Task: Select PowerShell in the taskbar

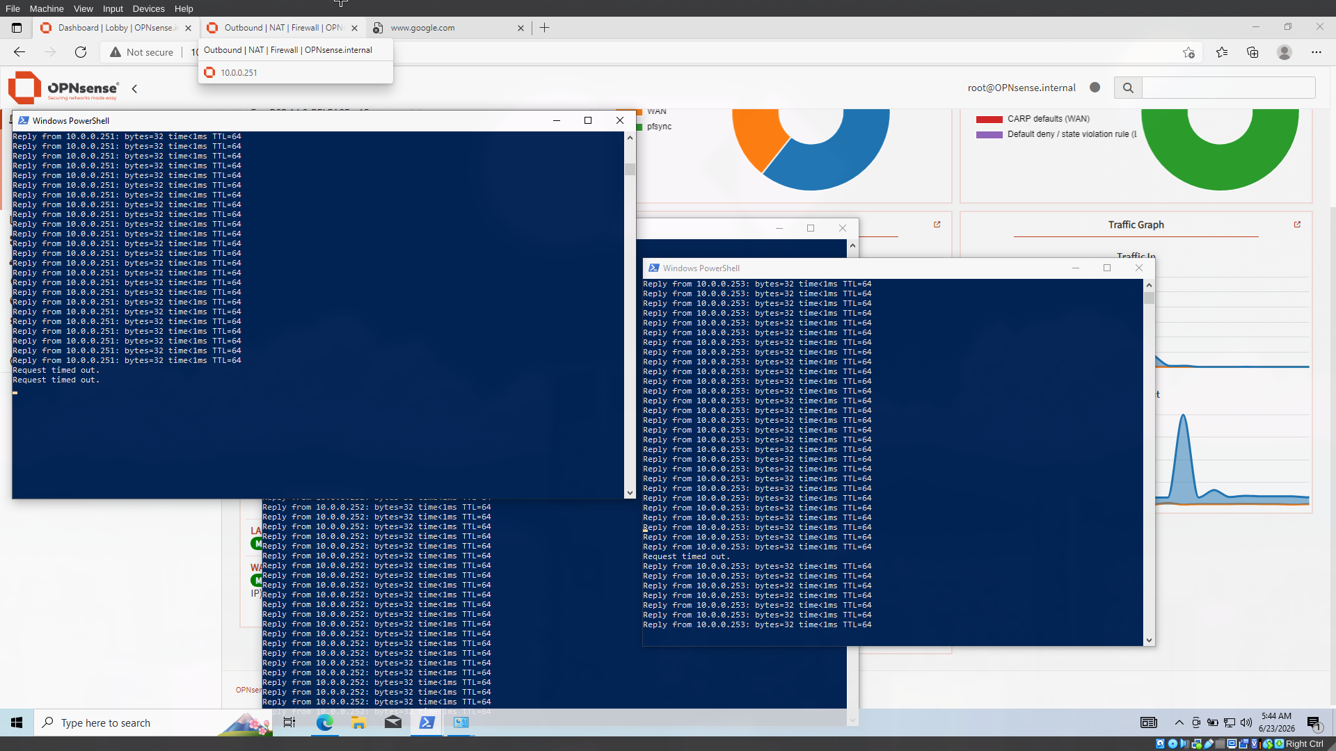Action: [x=427, y=723]
